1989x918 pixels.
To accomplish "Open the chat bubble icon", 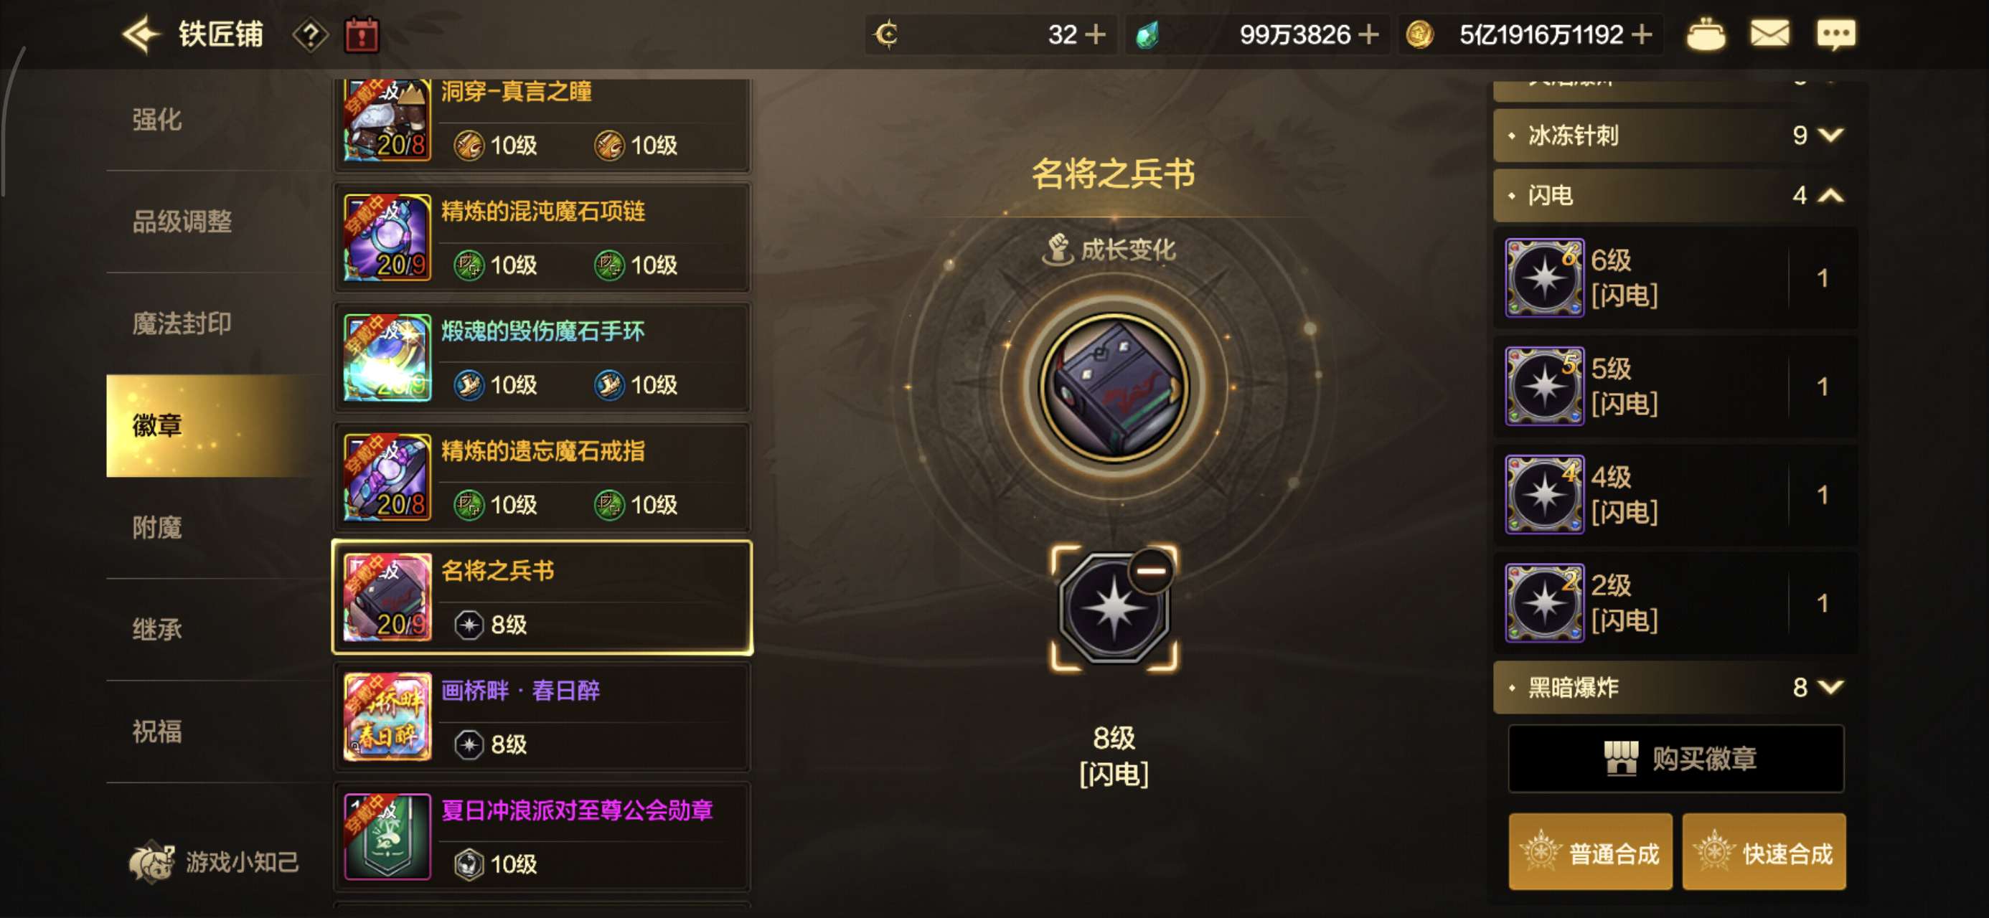I will [1835, 34].
